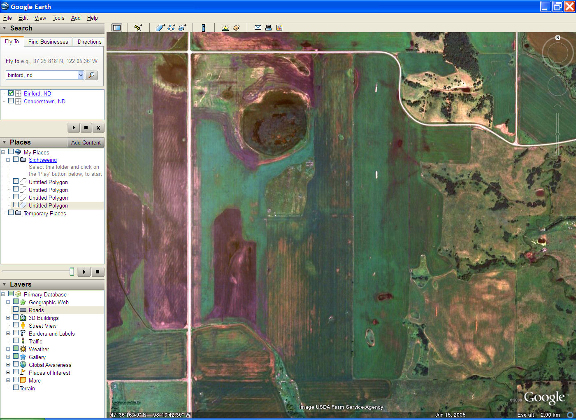Select the Add Polygon tool

click(x=160, y=28)
